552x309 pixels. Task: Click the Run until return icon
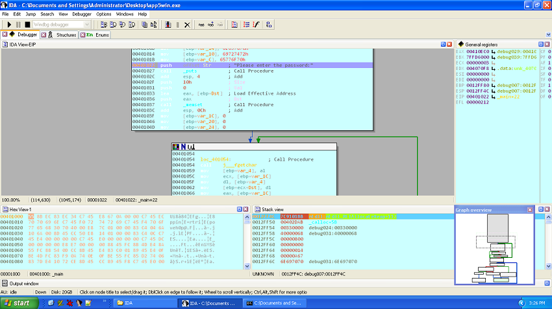coord(122,25)
